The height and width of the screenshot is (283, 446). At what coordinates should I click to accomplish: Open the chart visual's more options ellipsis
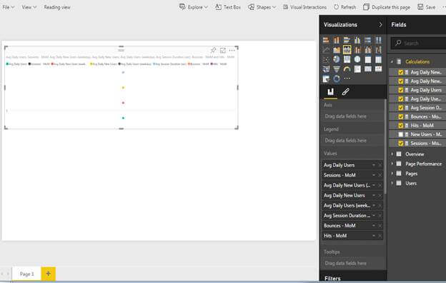[x=232, y=50]
